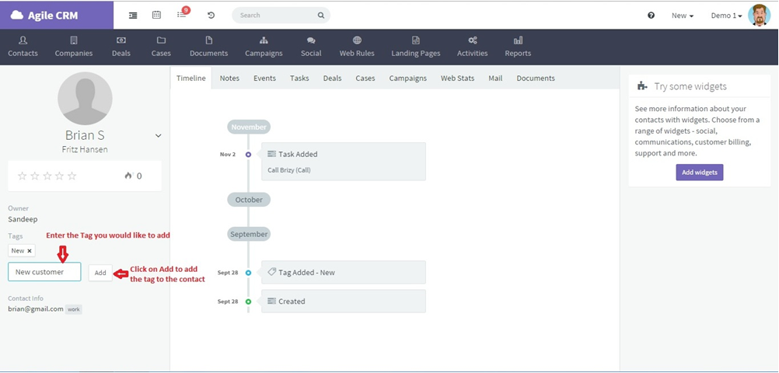
Task: Switch to the Web Stats tab
Action: point(458,78)
